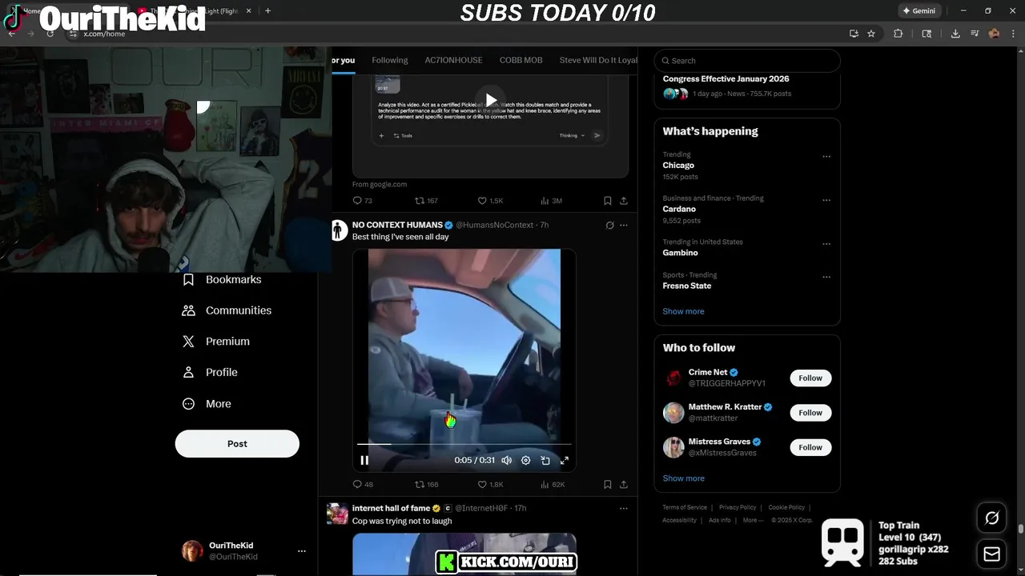Open more options for Chicago trend
The height and width of the screenshot is (576, 1025).
point(826,157)
